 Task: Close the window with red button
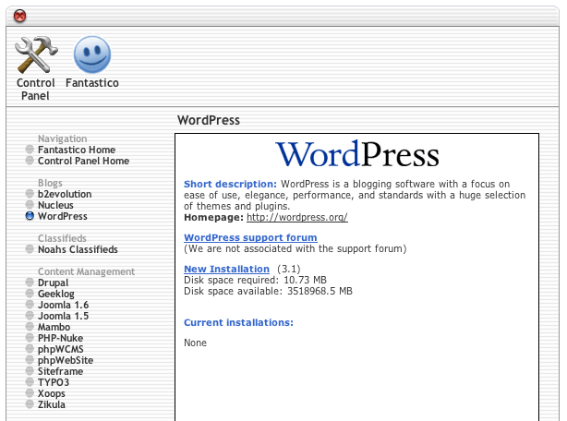[x=20, y=16]
